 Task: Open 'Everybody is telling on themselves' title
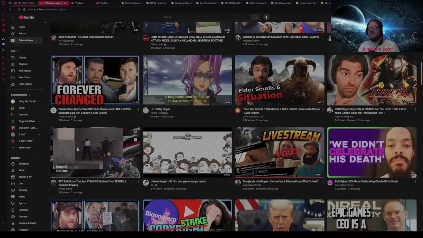point(281,181)
